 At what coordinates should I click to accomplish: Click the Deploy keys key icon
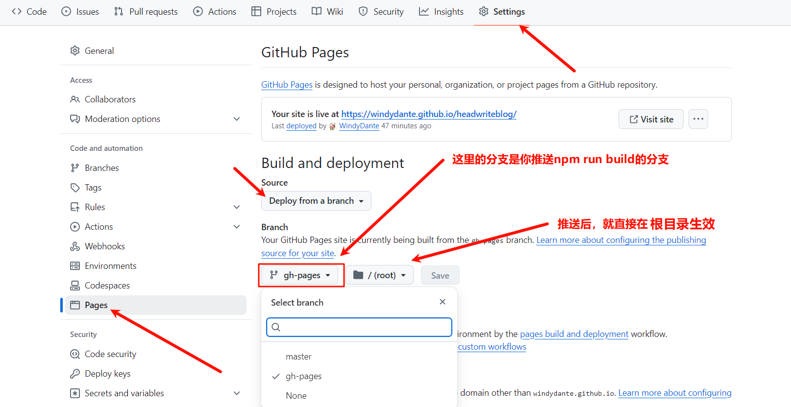coord(75,374)
